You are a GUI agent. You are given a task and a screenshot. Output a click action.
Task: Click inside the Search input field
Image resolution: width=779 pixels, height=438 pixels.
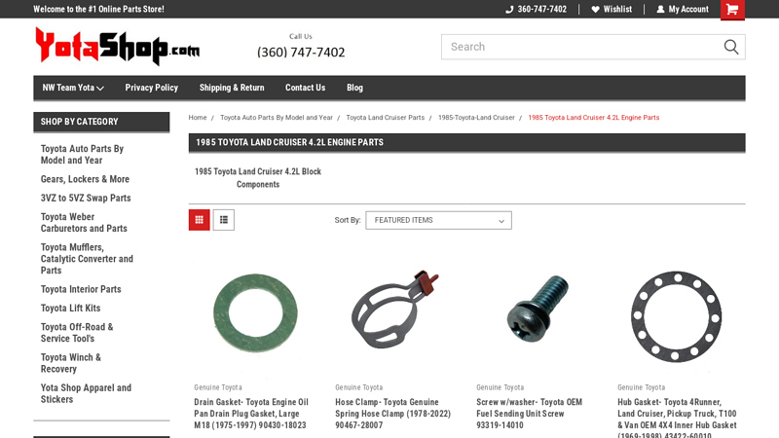[x=579, y=47]
